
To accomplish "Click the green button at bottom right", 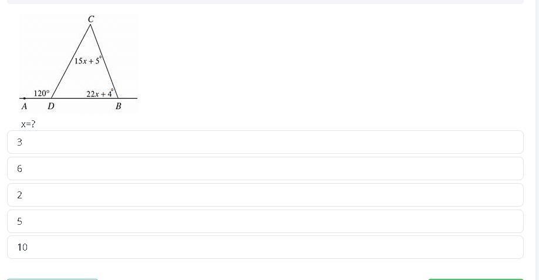I will tap(475, 279).
